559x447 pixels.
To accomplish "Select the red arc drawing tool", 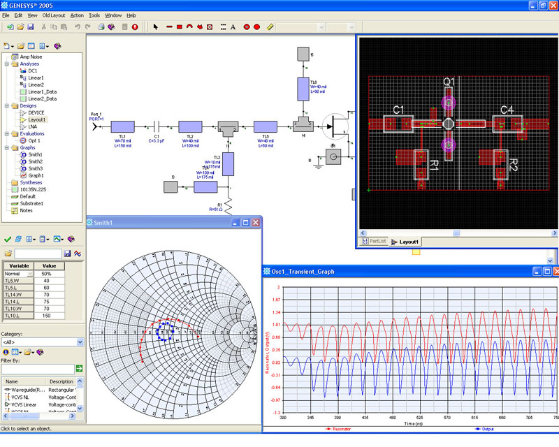I will (x=189, y=27).
